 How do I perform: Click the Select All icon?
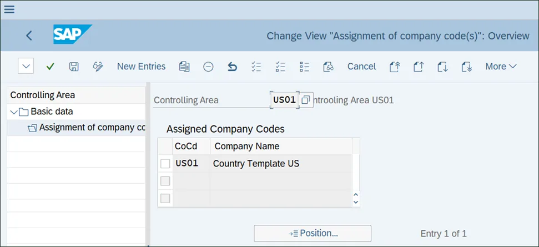[x=256, y=67]
